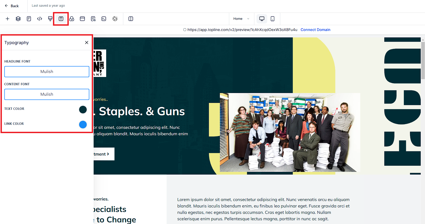Open the custom code icon
Viewport: 425px width, 224px height.
click(x=40, y=19)
